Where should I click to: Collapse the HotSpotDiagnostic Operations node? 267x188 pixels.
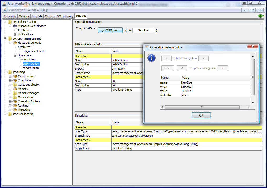click(15, 55)
